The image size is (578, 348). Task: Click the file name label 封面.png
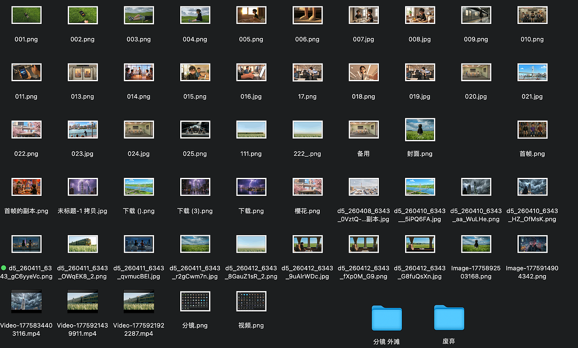tap(420, 154)
